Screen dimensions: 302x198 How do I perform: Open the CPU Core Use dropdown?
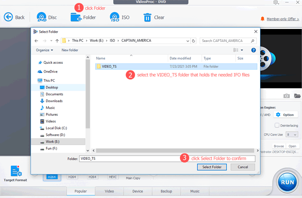click(292, 135)
